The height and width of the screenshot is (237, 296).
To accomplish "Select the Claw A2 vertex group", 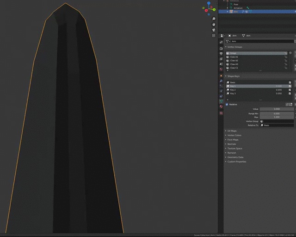I will (x=257, y=61).
